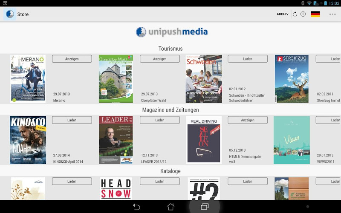Tap the notification icon in status bar

(x=5, y=3)
